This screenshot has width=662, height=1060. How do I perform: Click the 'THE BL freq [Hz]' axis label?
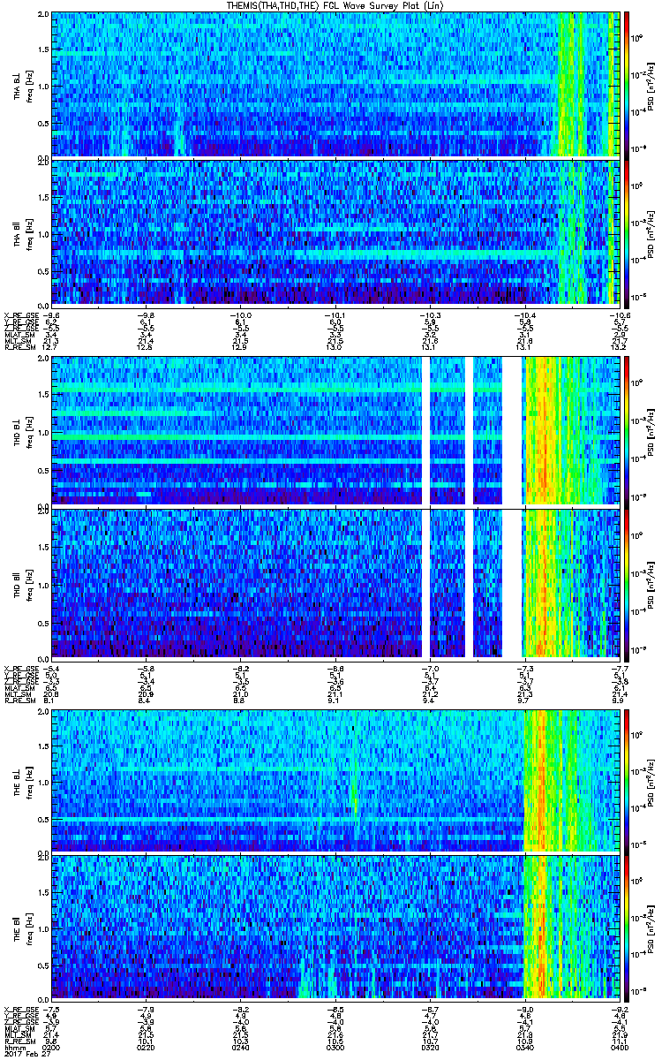(x=23, y=781)
